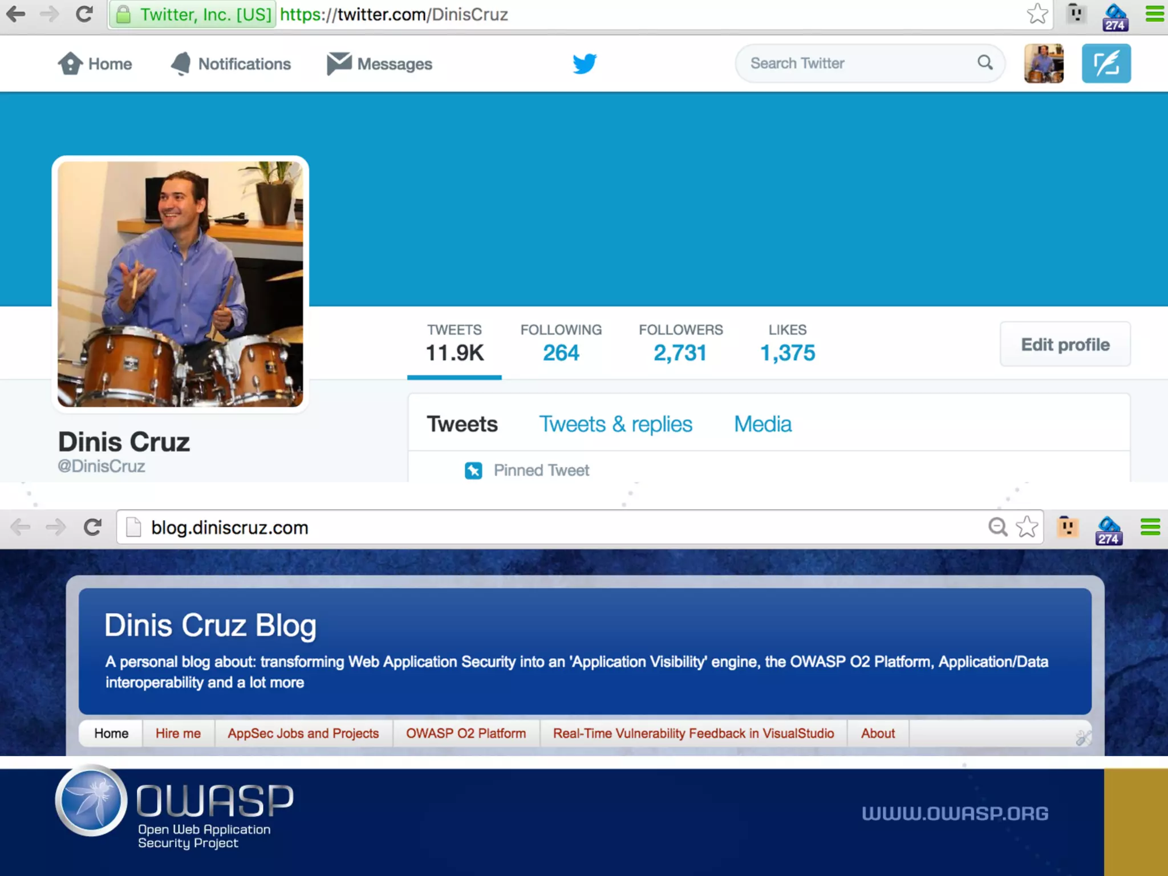This screenshot has height=876, width=1168.
Task: Click the Edit profile button
Action: click(1065, 344)
